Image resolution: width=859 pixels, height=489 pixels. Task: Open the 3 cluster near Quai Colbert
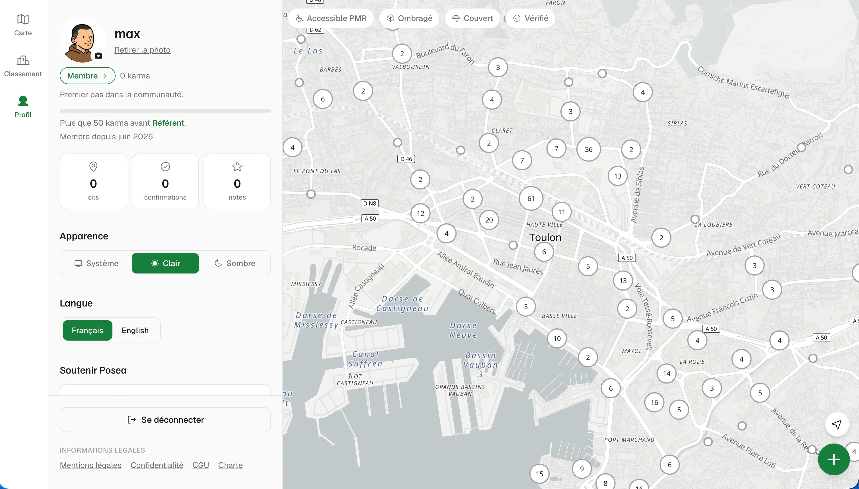pos(526,307)
